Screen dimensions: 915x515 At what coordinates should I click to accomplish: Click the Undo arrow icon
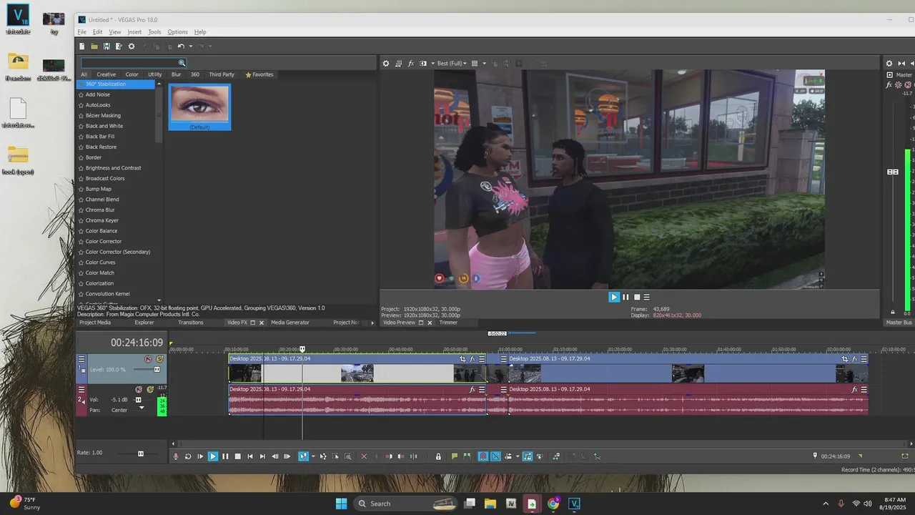181,46
